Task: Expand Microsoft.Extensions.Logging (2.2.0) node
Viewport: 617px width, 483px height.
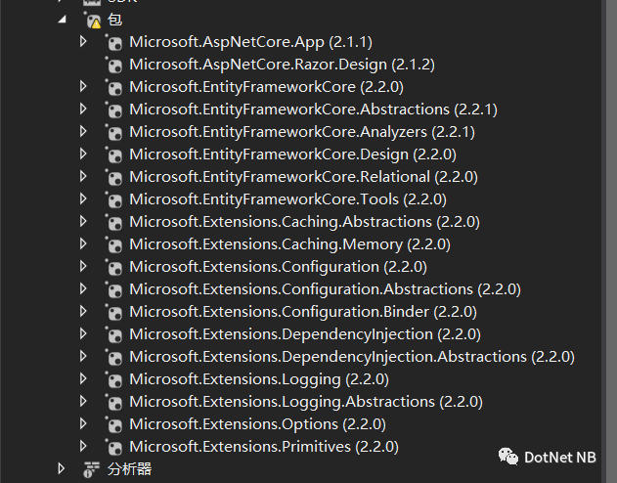Action: (x=83, y=378)
